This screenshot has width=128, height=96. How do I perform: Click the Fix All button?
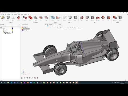pos(60,24)
